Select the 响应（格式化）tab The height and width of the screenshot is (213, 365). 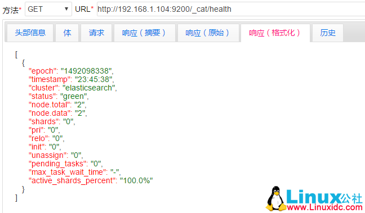pos(275,33)
